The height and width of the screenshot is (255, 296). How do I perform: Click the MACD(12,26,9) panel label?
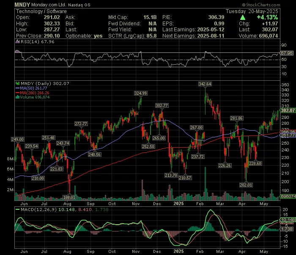tap(38, 209)
